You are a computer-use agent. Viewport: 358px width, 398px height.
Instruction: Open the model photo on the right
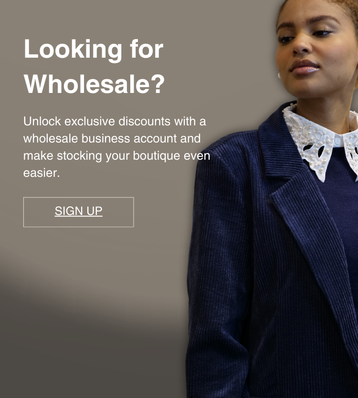(x=272, y=199)
